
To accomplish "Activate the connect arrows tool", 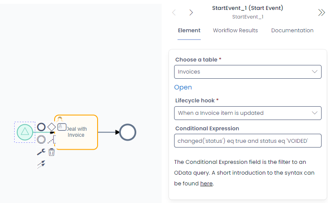I will click(x=41, y=164).
